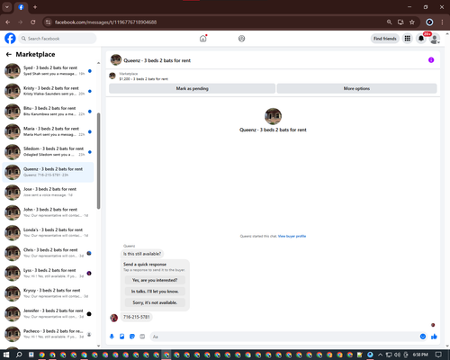Show hidden system tray icons
Viewport: 450px width, 360px height.
(380, 355)
